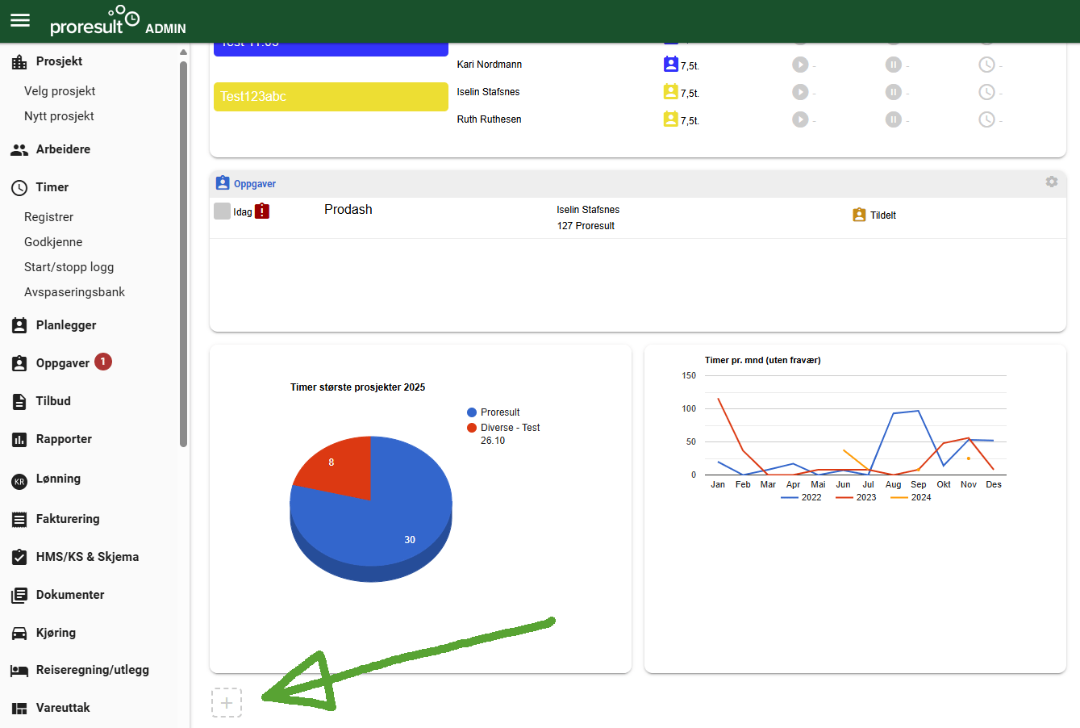Click the Rapporter chart icon
The image size is (1080, 728).
point(19,440)
